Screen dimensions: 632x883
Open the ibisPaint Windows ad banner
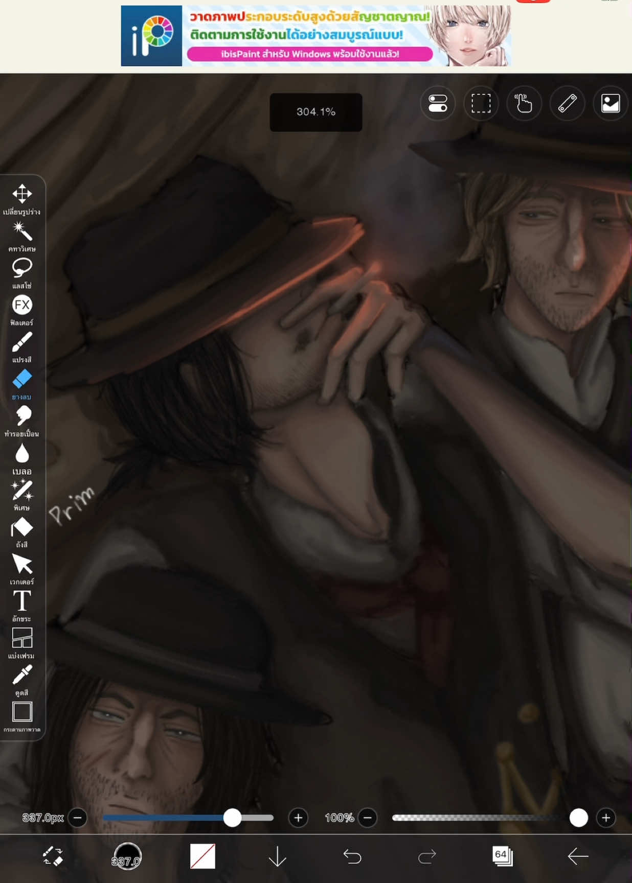[315, 36]
